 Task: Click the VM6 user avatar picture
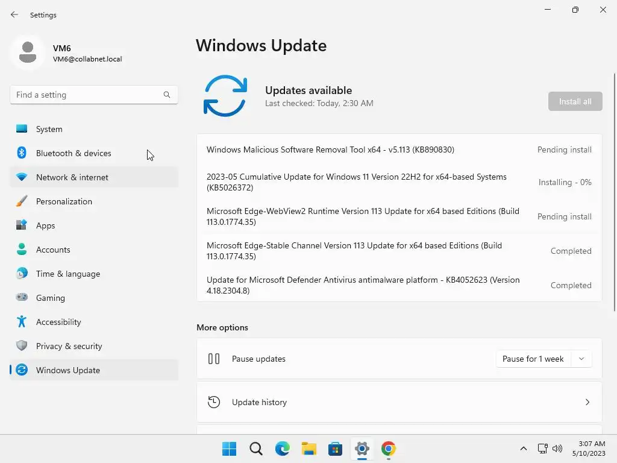click(x=28, y=52)
